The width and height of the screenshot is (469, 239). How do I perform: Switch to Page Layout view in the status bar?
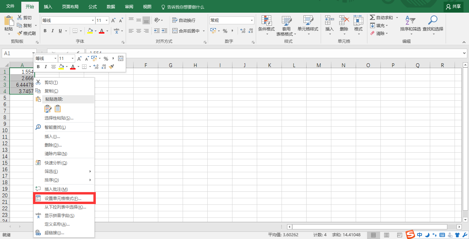(387, 235)
